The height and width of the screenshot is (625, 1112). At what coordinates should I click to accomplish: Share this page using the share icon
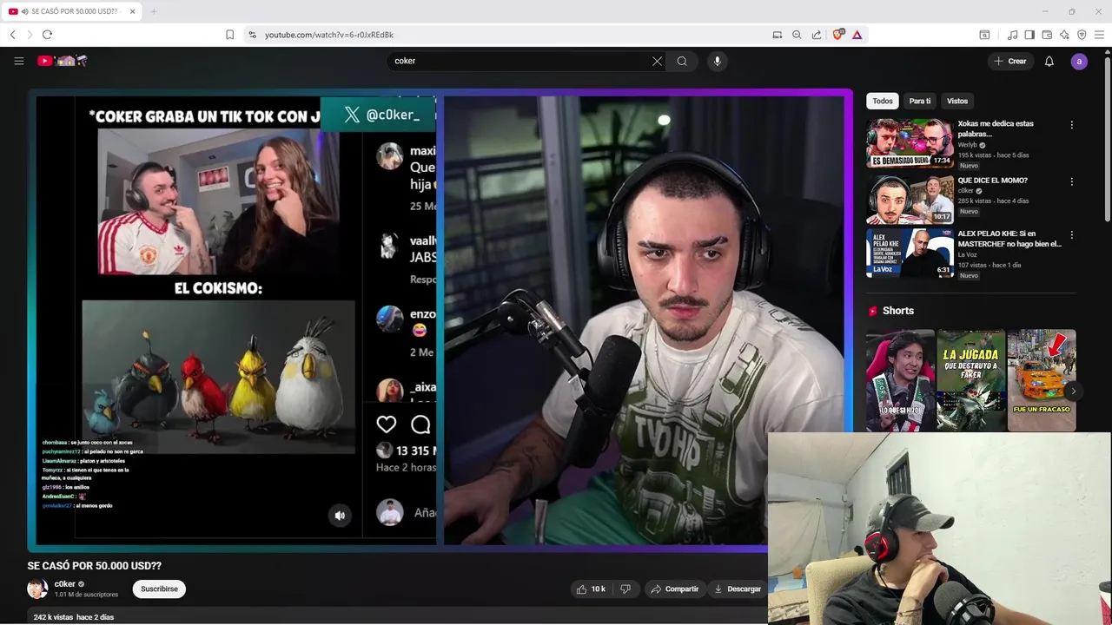click(817, 35)
